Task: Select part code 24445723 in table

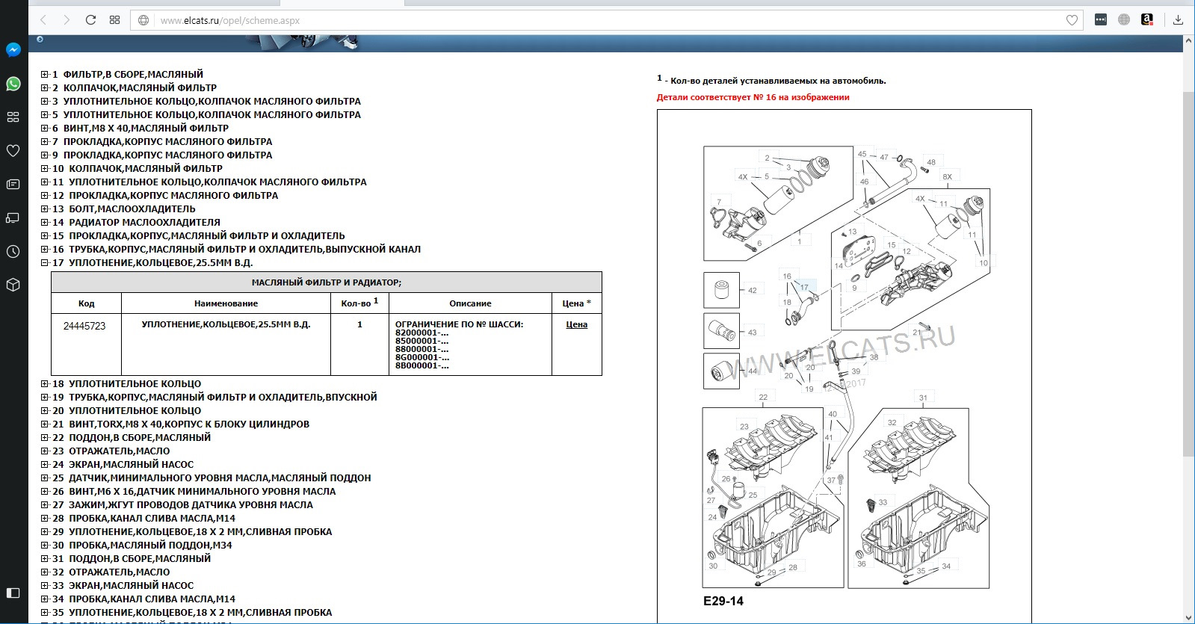Action: (x=84, y=326)
